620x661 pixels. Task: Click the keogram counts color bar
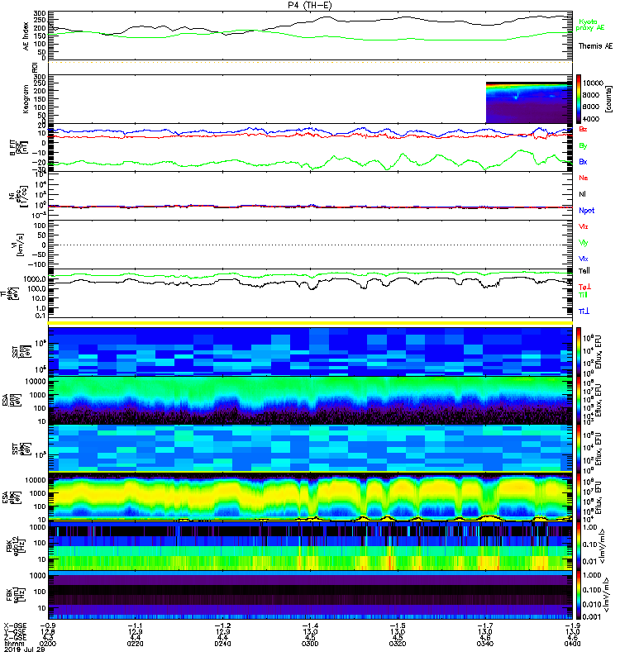tap(579, 99)
